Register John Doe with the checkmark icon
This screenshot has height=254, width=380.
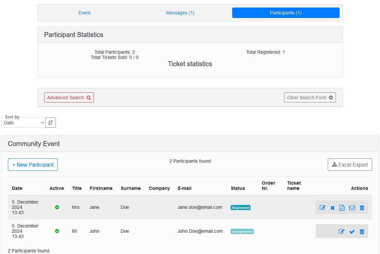point(352,231)
